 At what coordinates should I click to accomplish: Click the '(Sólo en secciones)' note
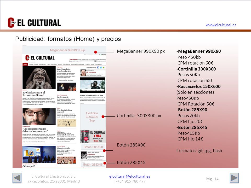click(x=195, y=92)
